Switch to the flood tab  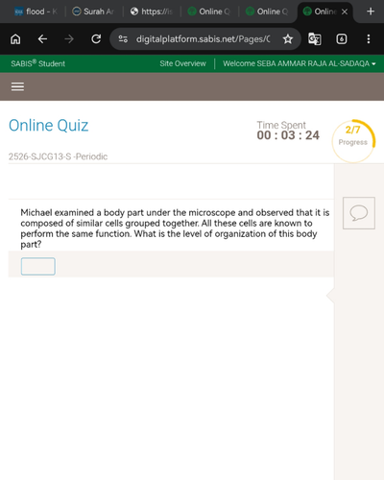click(36, 12)
